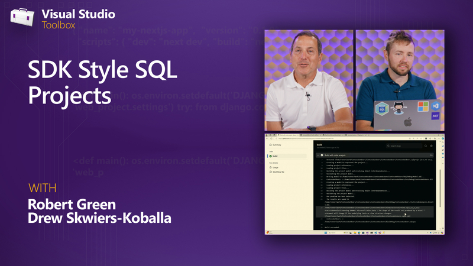Collapse the Build with code analysis step
The image size is (473, 266).
(319, 155)
